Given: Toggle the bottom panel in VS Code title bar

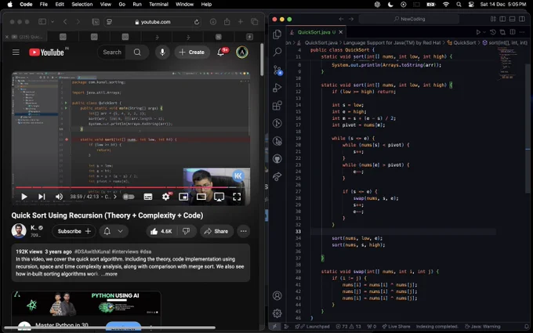Looking at the screenshot, I should [513, 19].
